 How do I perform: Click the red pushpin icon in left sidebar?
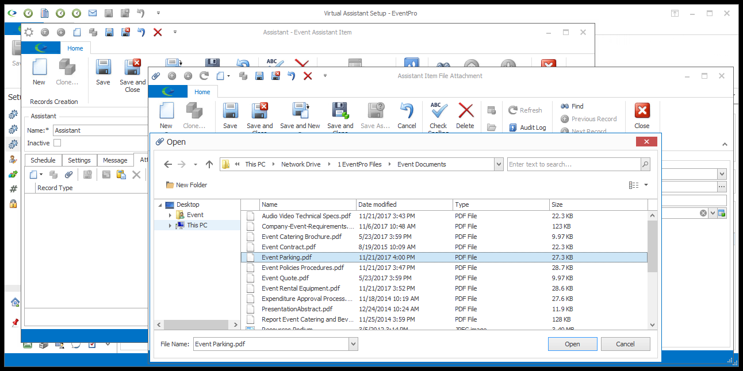15,323
